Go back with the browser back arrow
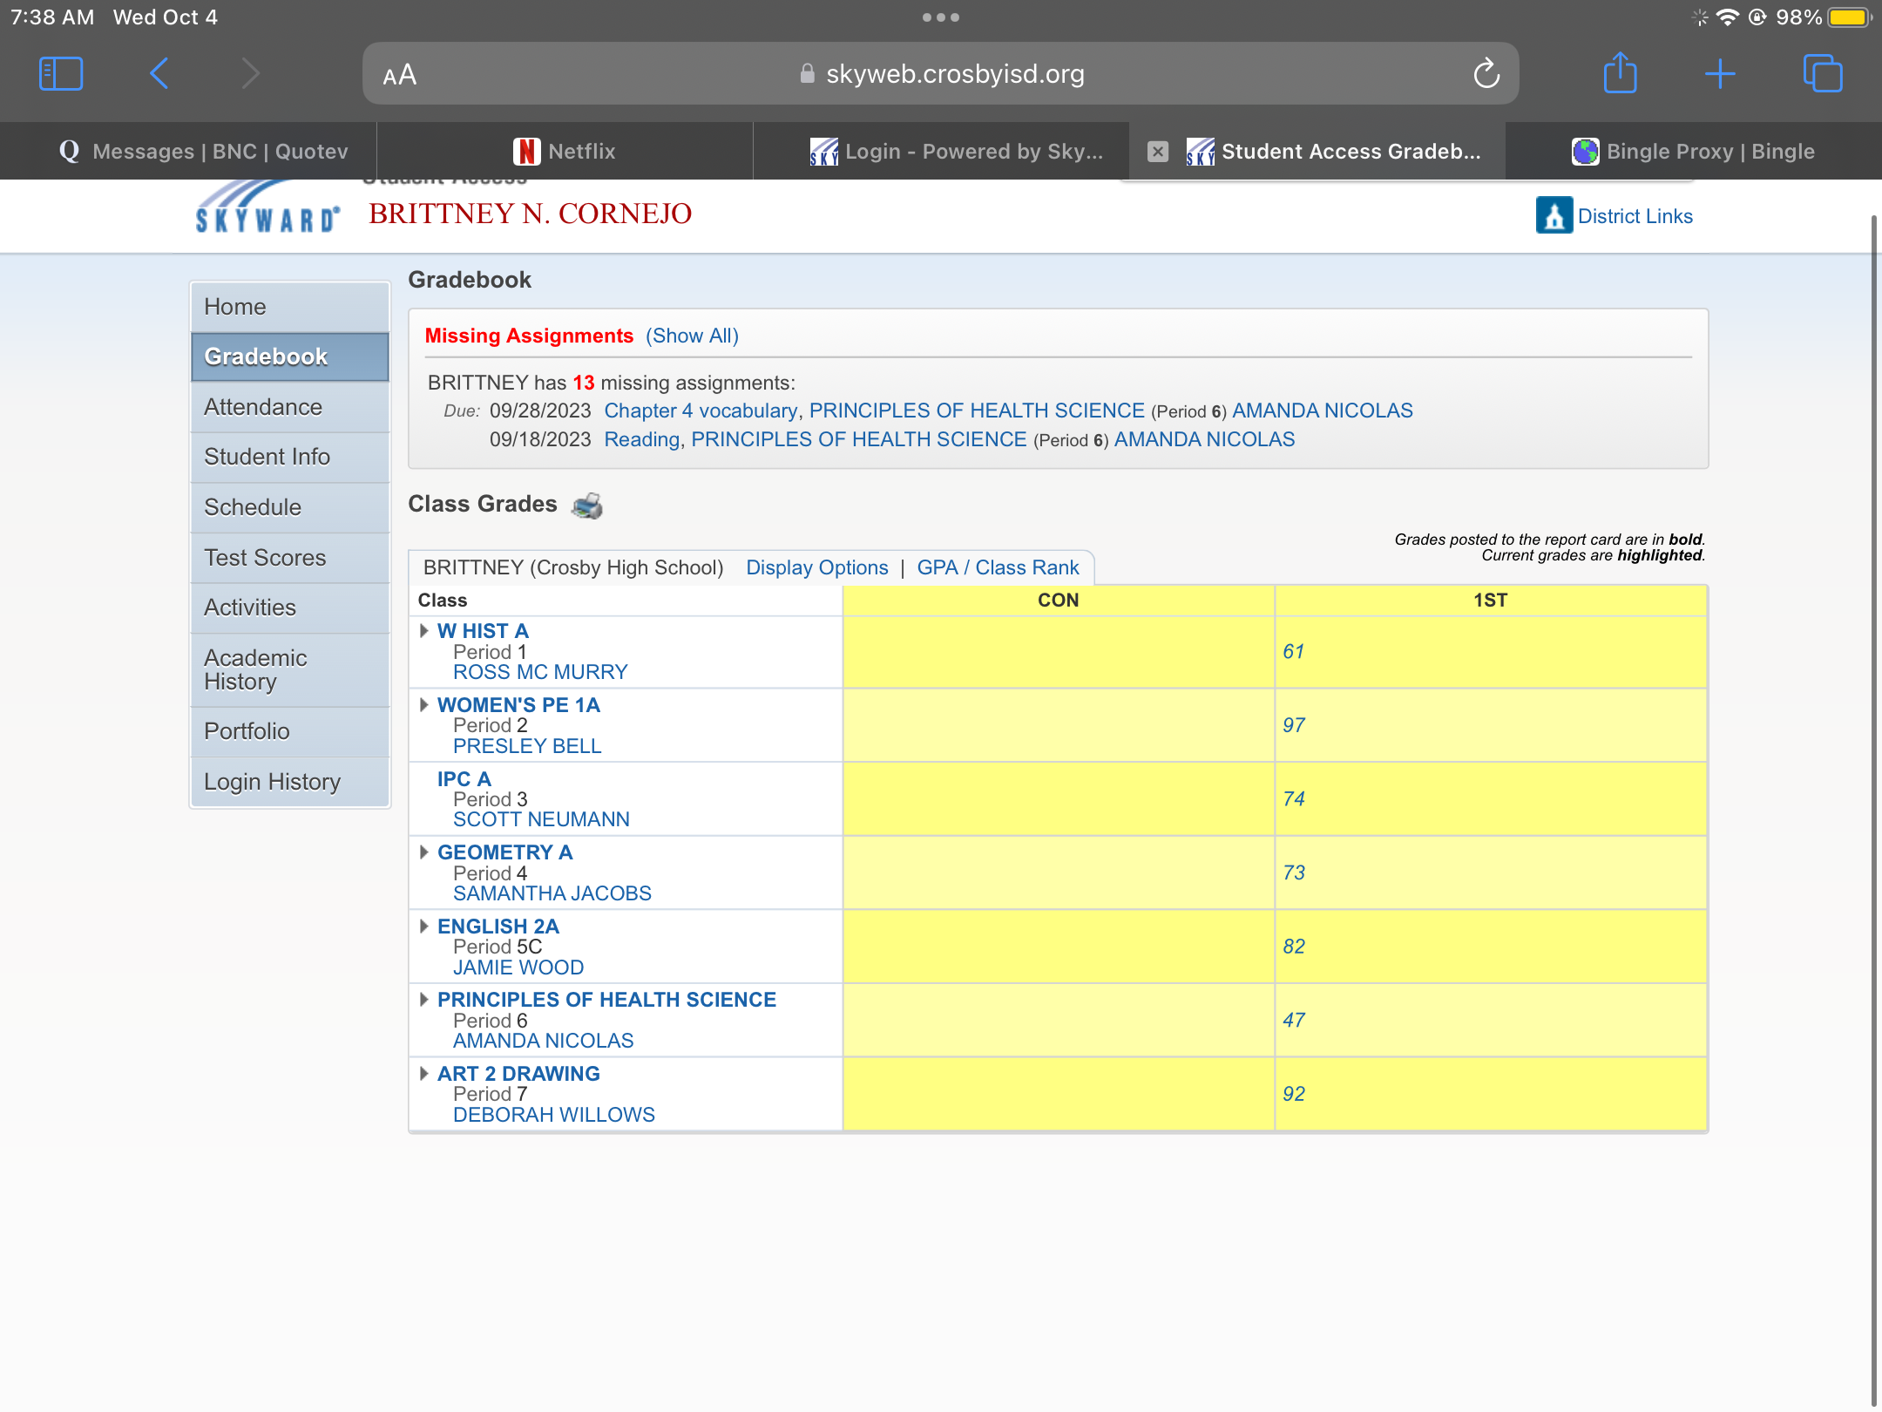This screenshot has height=1412, width=1882. [x=159, y=73]
